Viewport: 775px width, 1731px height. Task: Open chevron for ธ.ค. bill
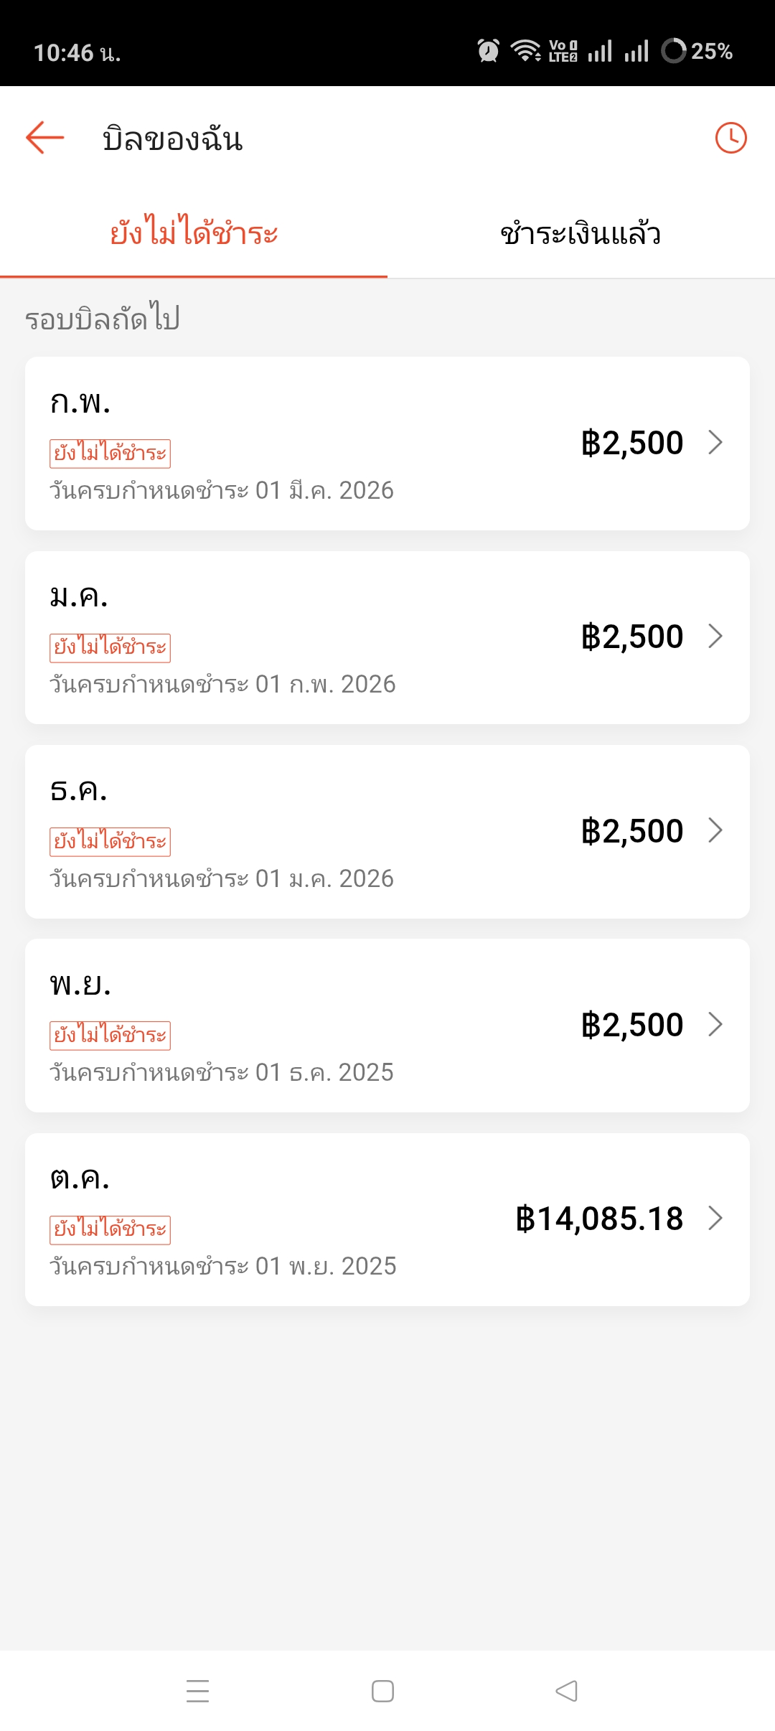tap(715, 830)
